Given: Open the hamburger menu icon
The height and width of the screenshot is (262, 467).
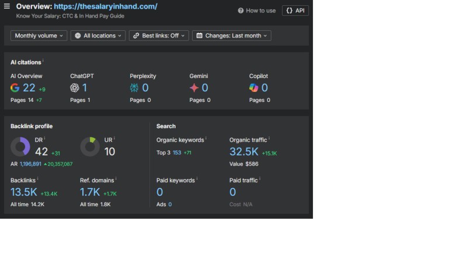Looking at the screenshot, I should pos(7,6).
